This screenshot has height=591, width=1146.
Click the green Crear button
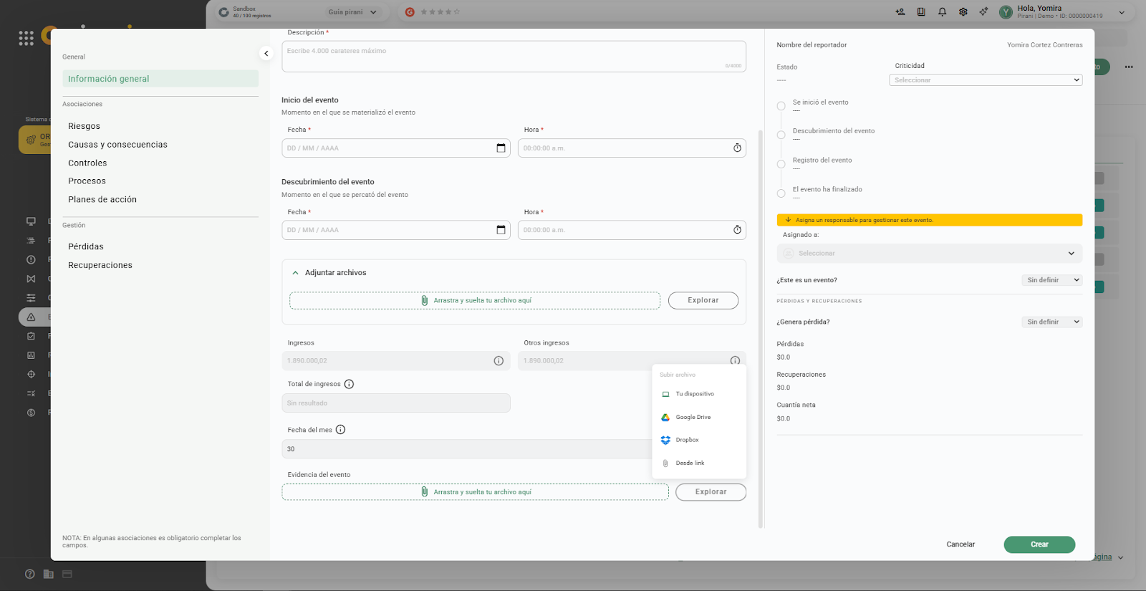[x=1039, y=544]
